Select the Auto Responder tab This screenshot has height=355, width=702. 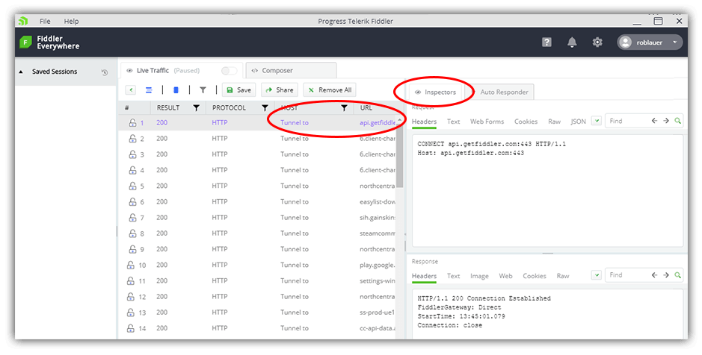[x=504, y=92]
